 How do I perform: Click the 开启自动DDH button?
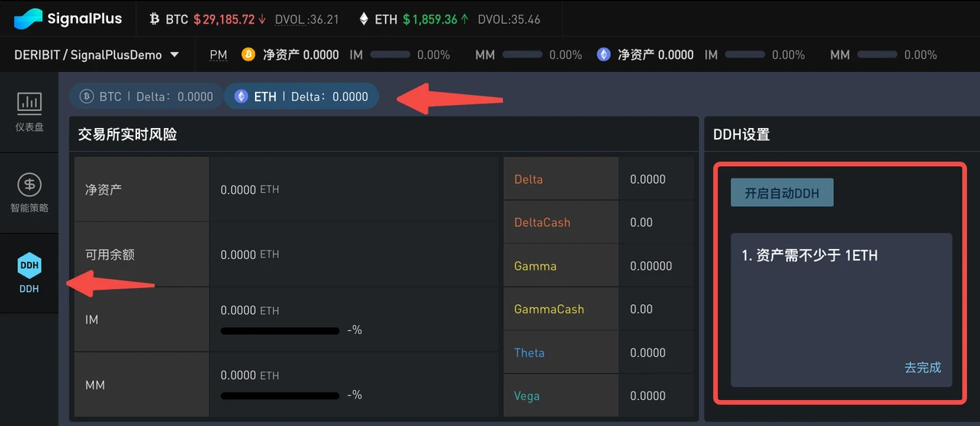(782, 193)
